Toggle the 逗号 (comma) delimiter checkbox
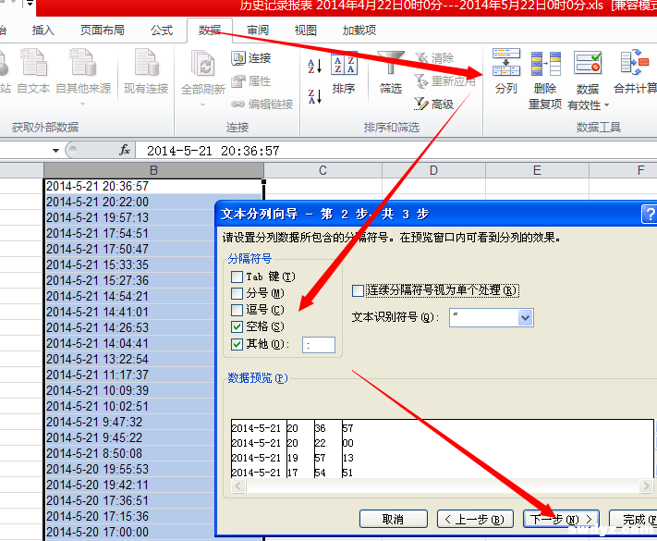657x541 pixels. [x=237, y=310]
